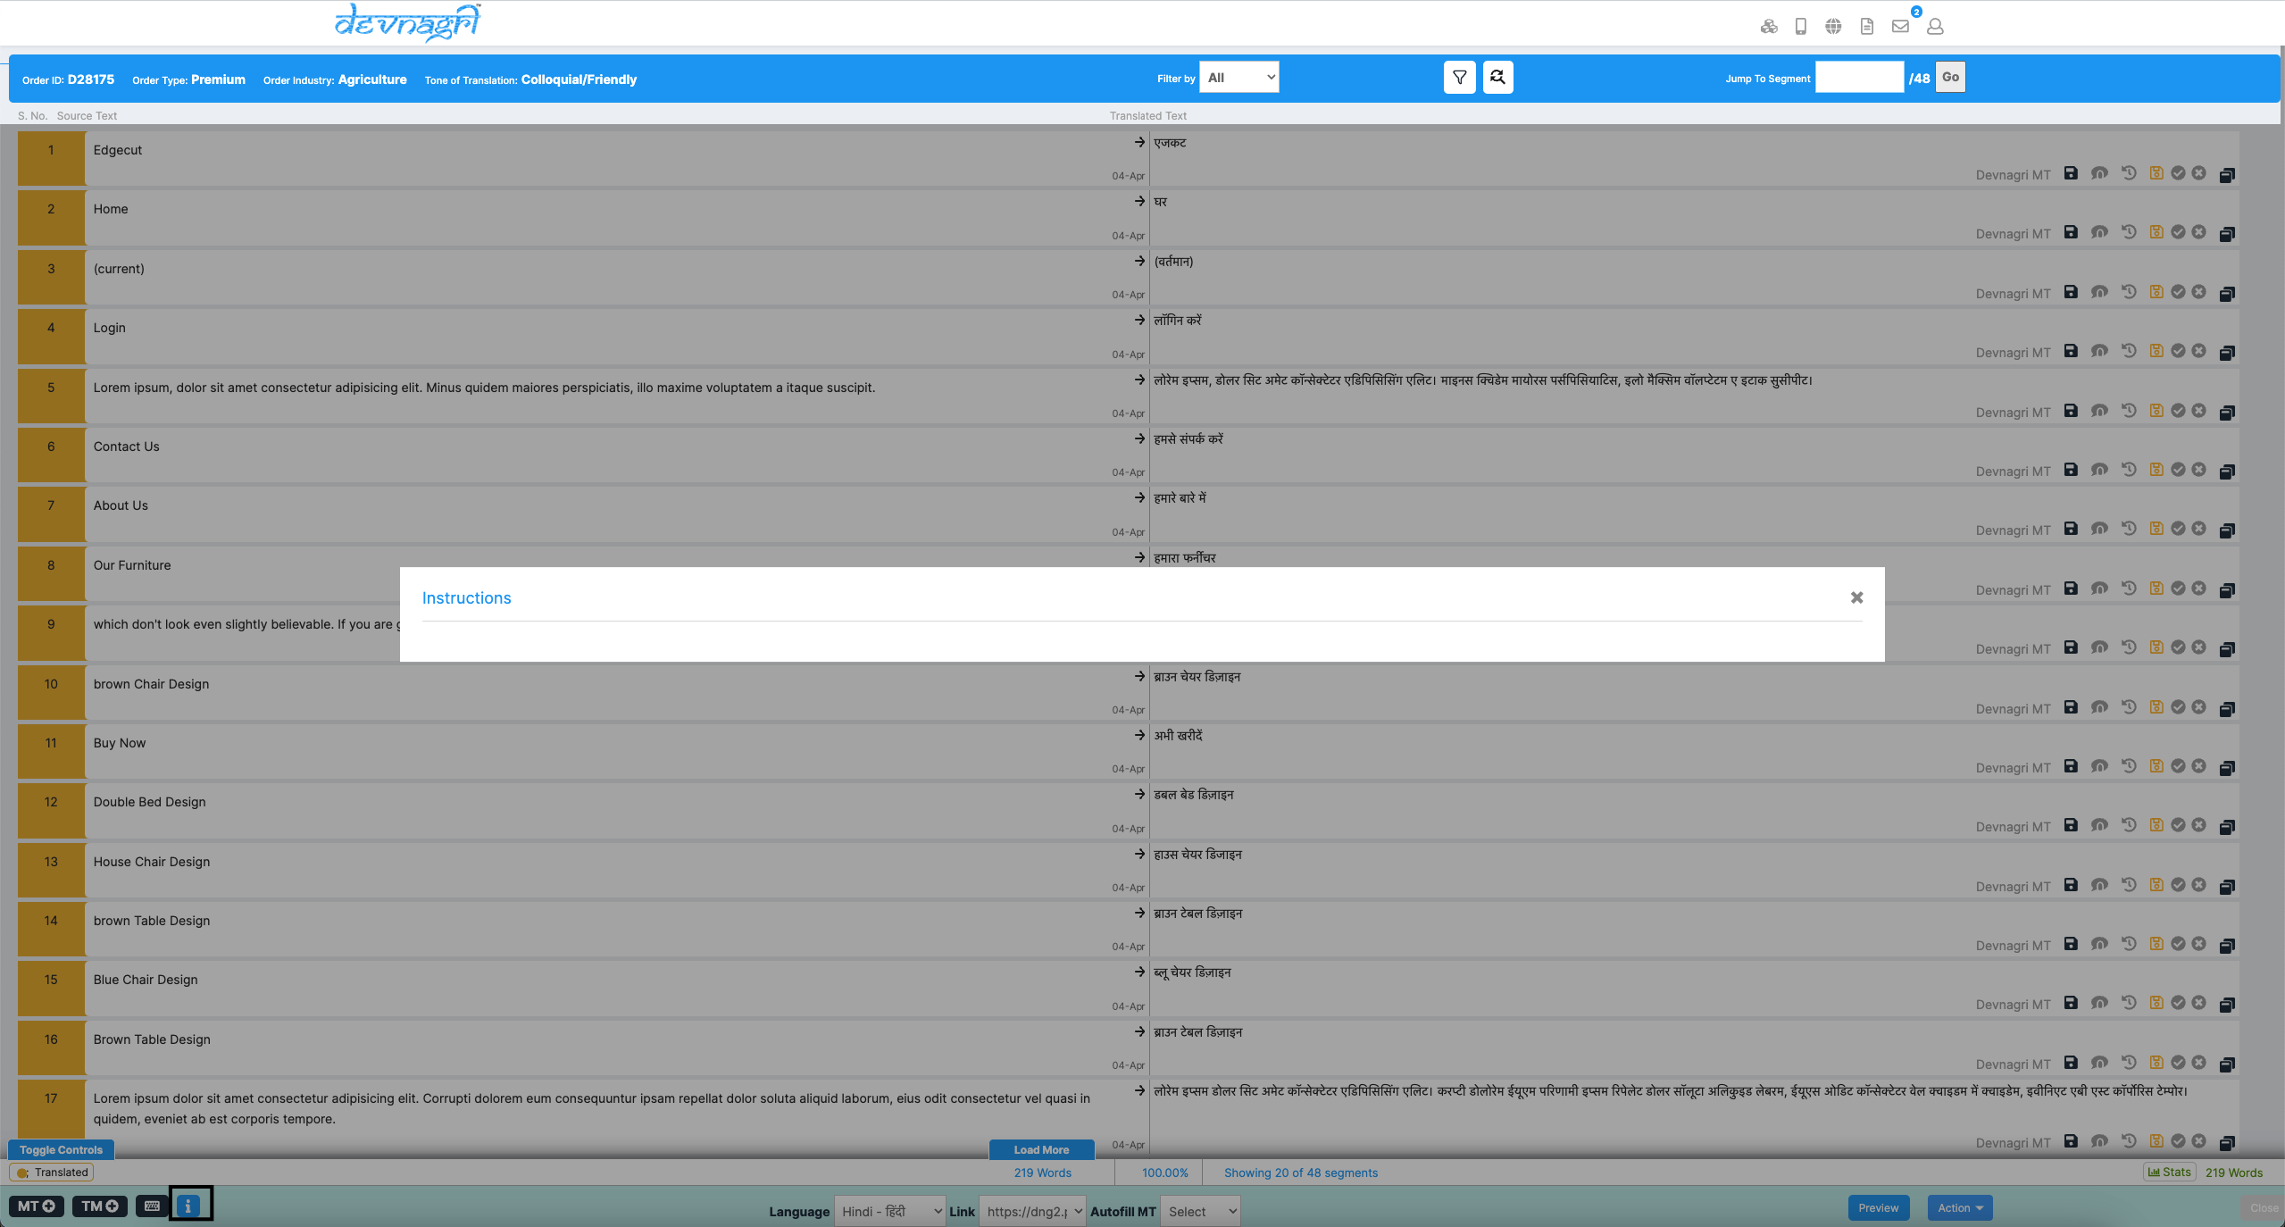Screen dimensions: 2285x1227
Task: Click the MT plus button
Action: pyautogui.click(x=37, y=1206)
